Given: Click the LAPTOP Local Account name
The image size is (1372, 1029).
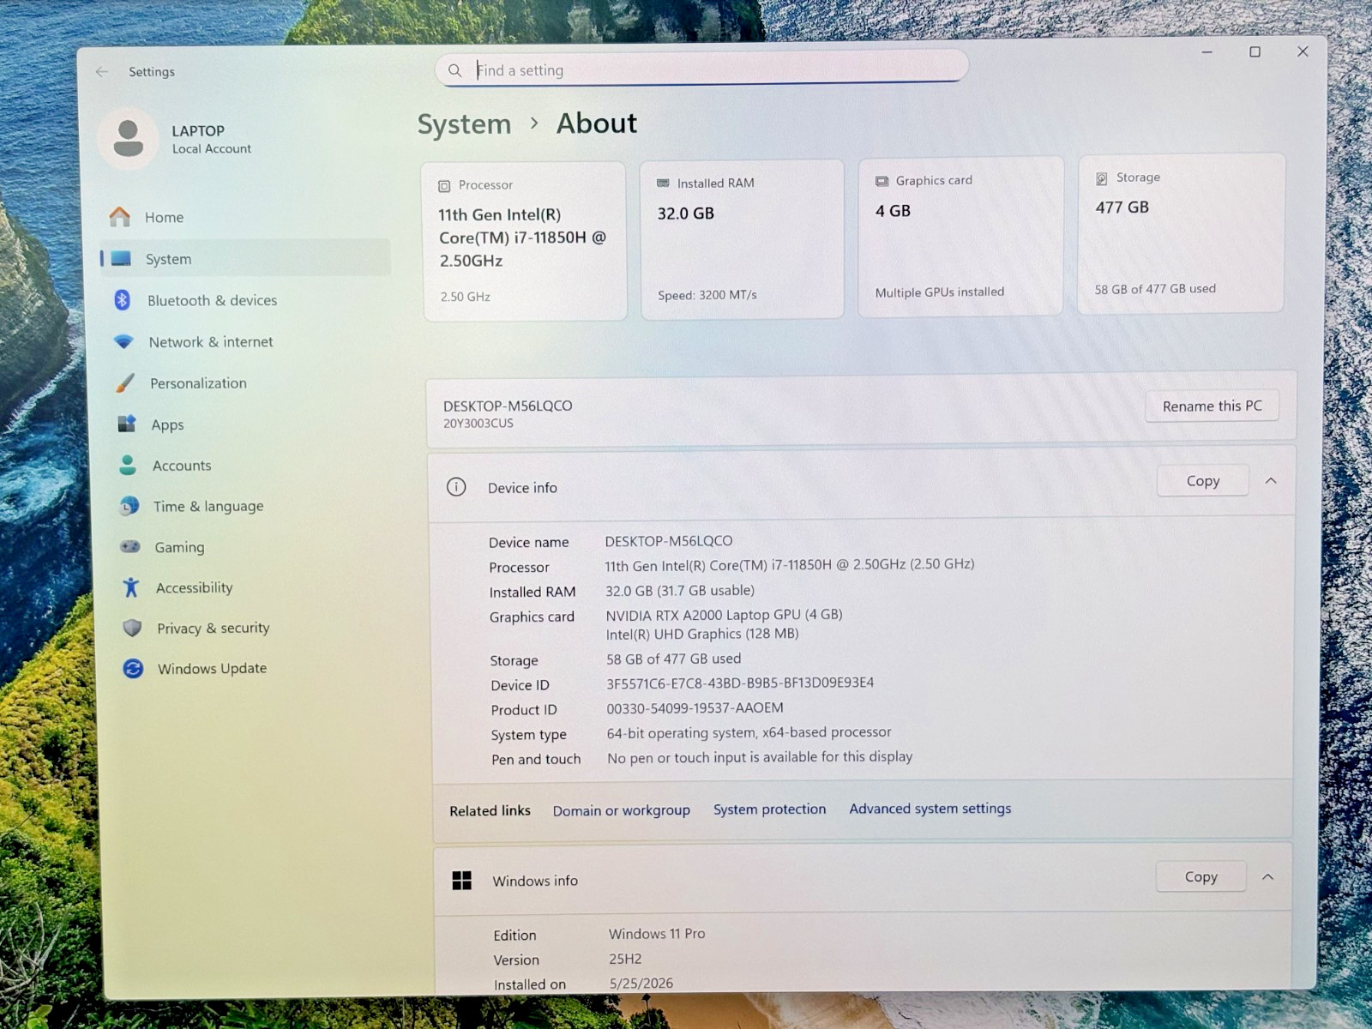Looking at the screenshot, I should click(211, 139).
